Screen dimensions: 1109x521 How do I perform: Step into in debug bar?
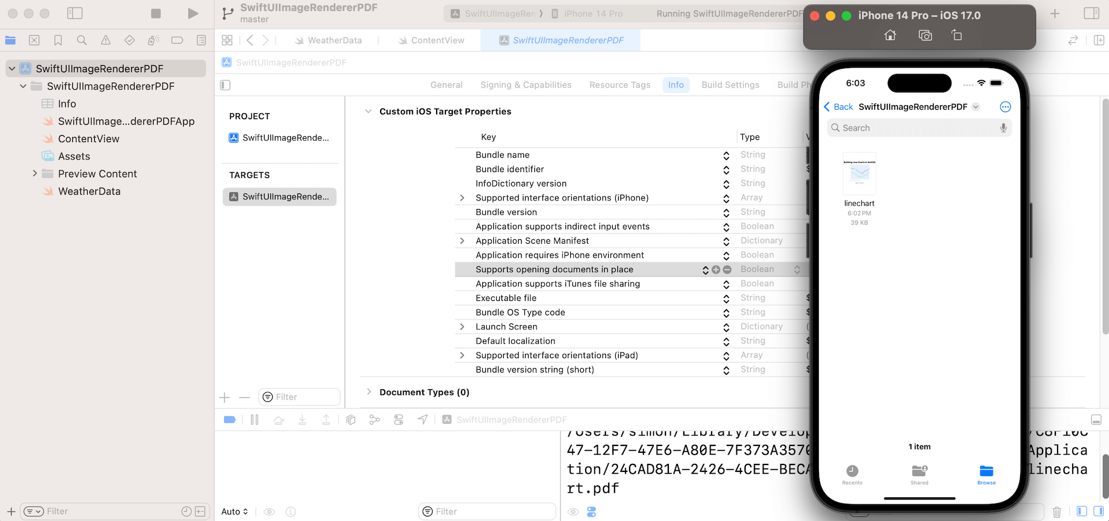[x=302, y=420]
